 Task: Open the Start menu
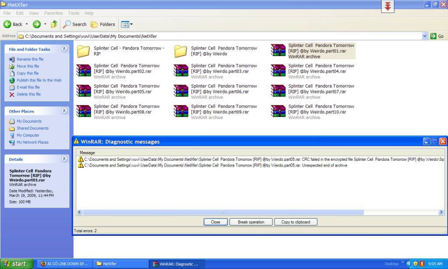[16, 264]
